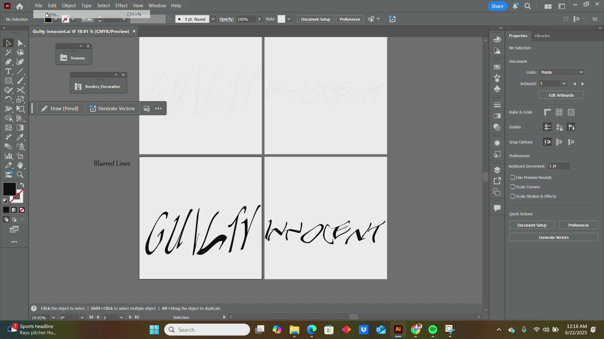
Task: Open the Units dropdown
Action: pos(562,72)
